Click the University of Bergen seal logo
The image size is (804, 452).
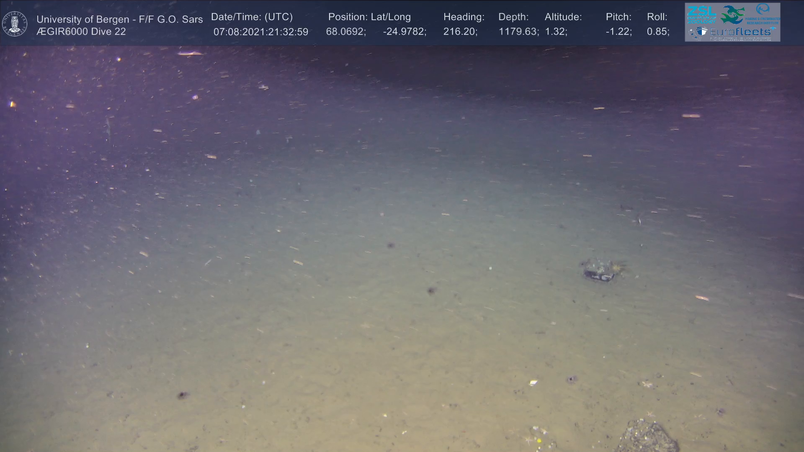point(15,24)
